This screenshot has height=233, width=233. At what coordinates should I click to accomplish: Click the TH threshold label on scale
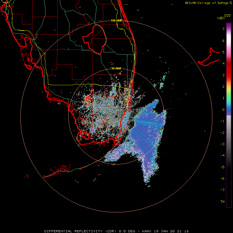click(222, 202)
